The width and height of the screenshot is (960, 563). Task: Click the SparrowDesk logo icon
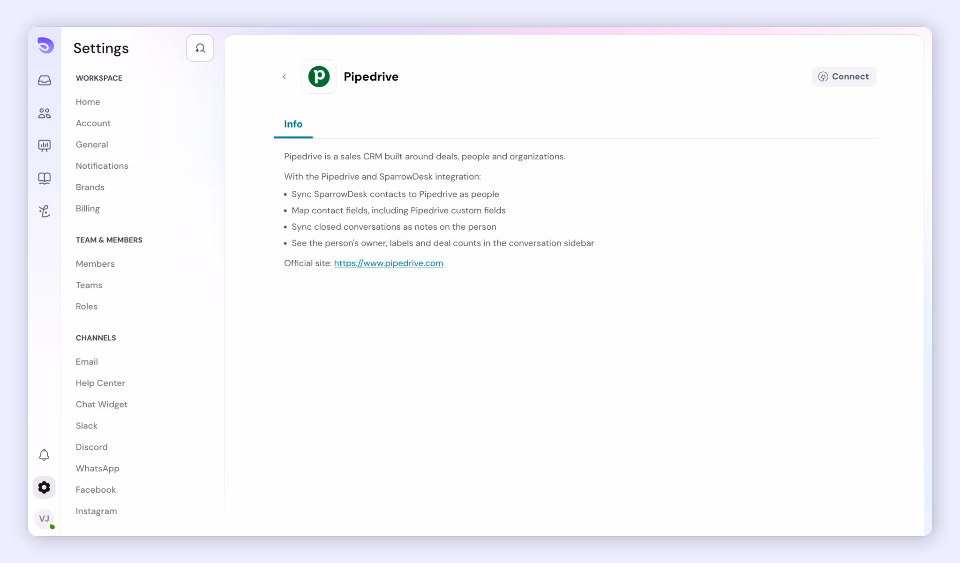point(45,45)
